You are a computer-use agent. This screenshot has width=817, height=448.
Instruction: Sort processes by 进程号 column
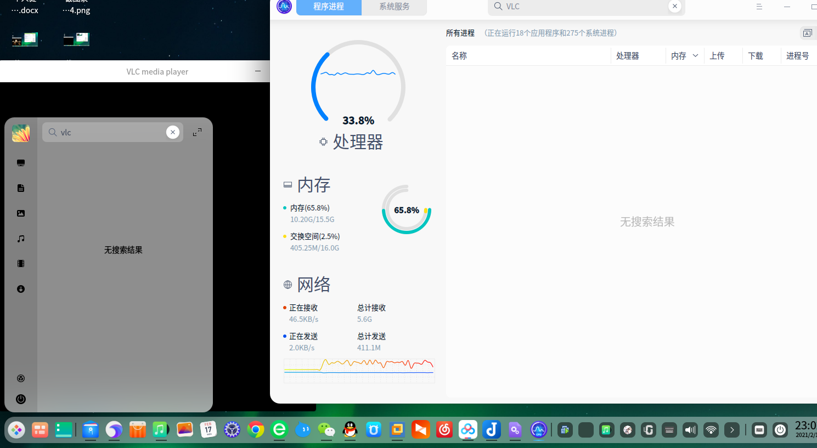pos(799,56)
